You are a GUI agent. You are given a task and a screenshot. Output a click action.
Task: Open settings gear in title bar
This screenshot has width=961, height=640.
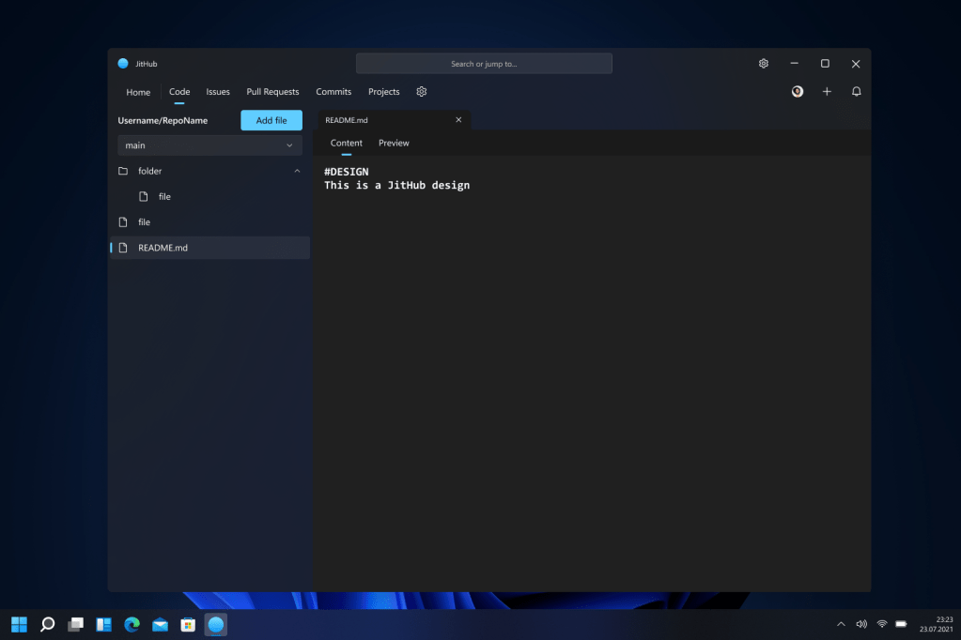click(x=764, y=64)
